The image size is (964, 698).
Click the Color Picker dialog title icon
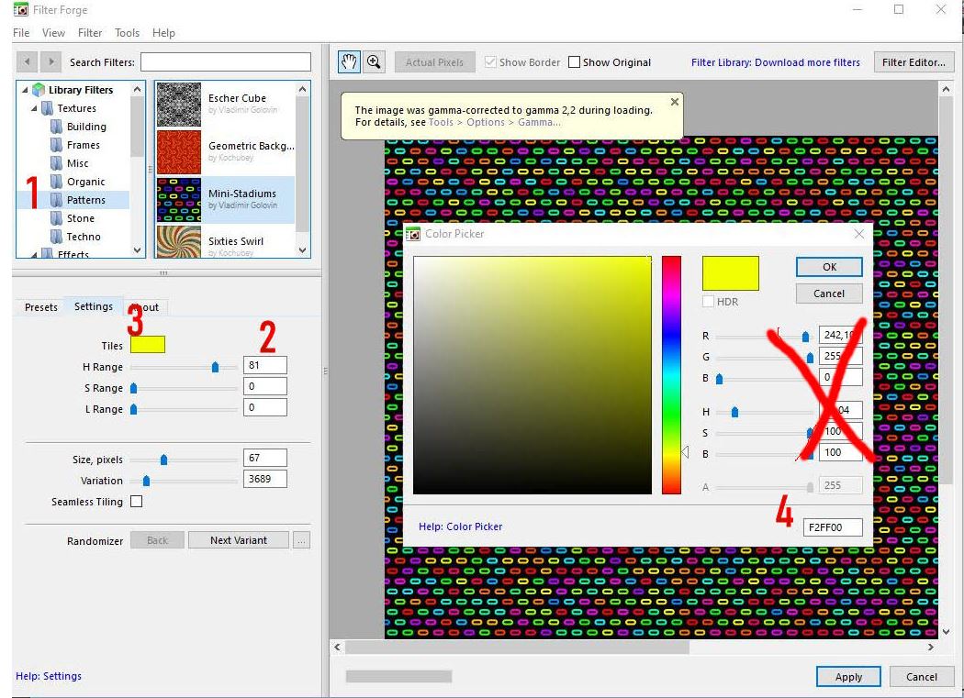pos(414,234)
